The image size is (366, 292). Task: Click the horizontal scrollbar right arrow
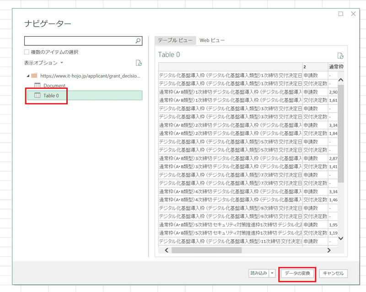[328, 250]
